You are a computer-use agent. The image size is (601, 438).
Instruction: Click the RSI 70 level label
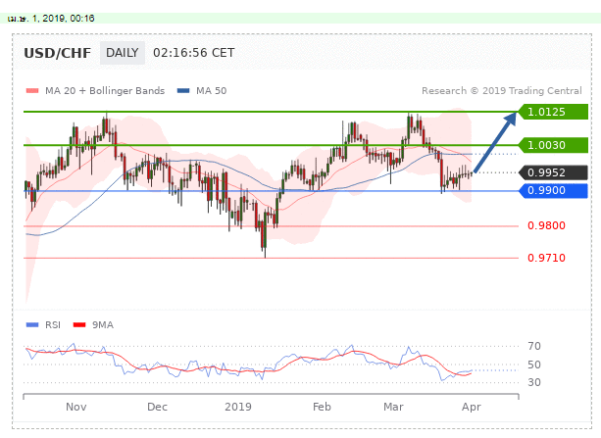click(x=534, y=347)
